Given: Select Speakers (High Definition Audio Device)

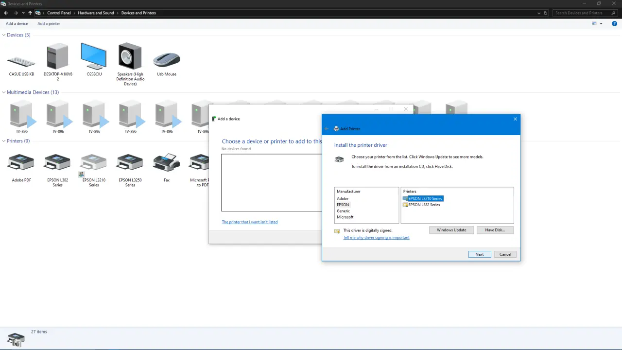Looking at the screenshot, I should pos(130,64).
